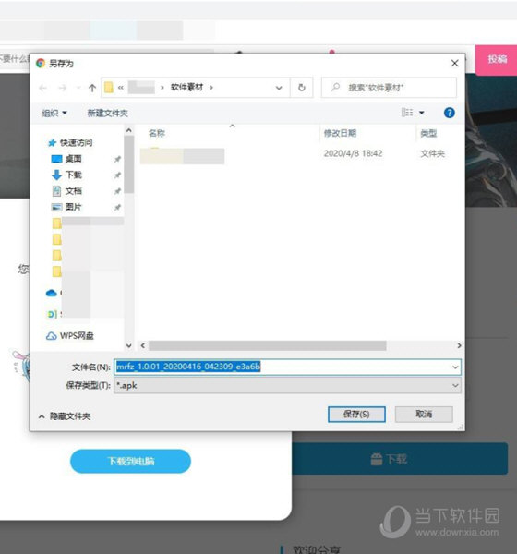
Task: Open 文档 in the sidebar
Action: pos(66,191)
